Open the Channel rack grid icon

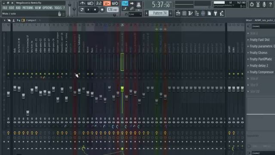[x=184, y=13]
